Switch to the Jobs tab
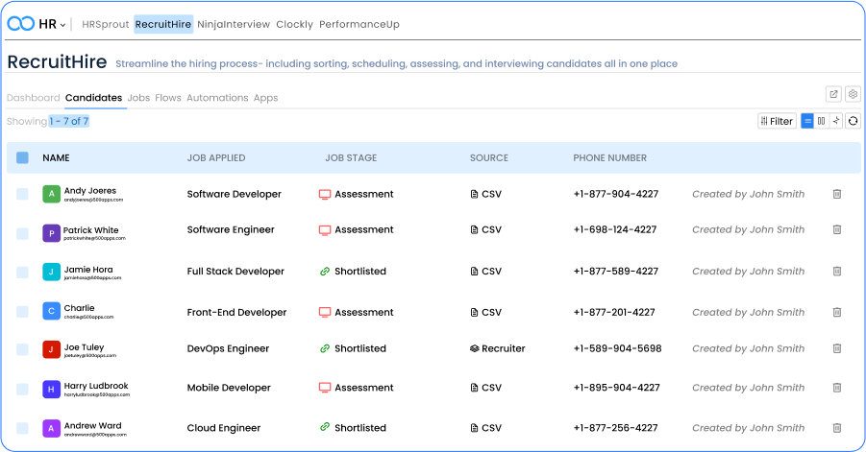This screenshot has width=866, height=452. [x=138, y=98]
